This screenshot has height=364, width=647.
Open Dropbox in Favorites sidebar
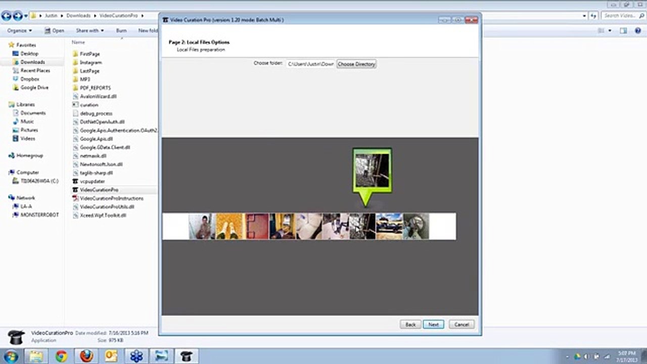(30, 79)
